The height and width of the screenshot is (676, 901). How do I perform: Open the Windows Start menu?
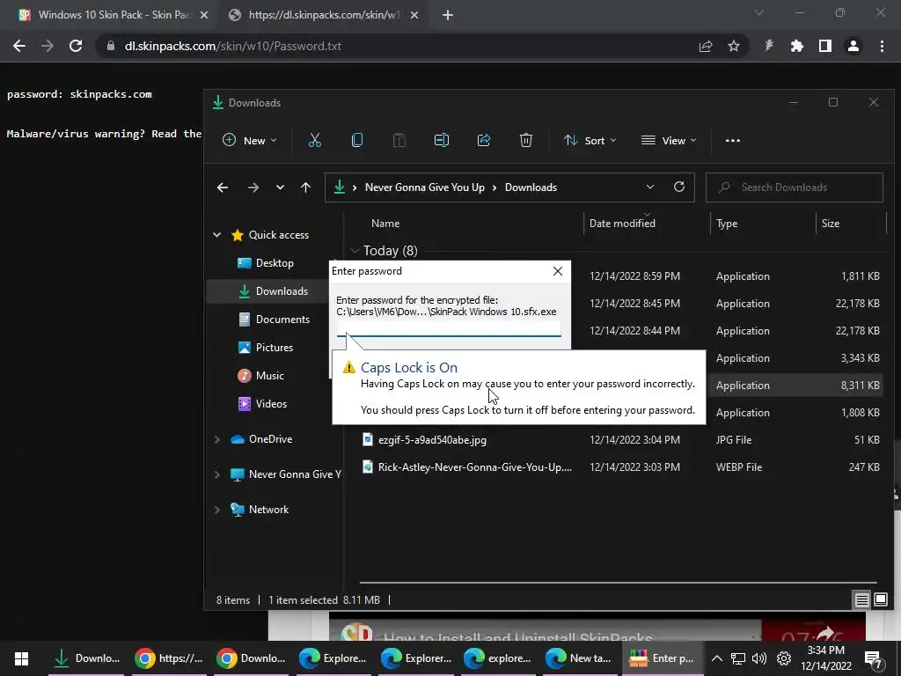pyautogui.click(x=21, y=658)
